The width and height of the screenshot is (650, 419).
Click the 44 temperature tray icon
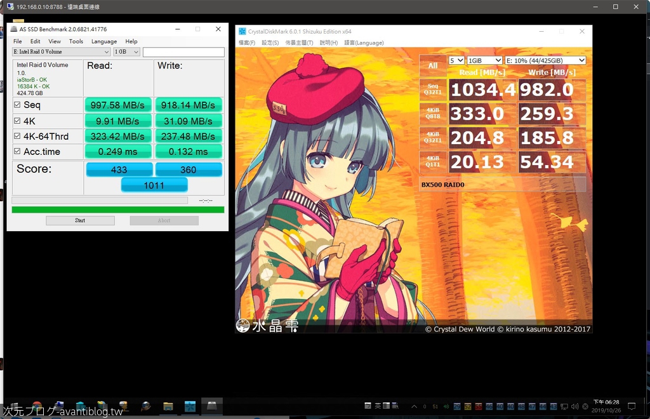[x=543, y=406]
